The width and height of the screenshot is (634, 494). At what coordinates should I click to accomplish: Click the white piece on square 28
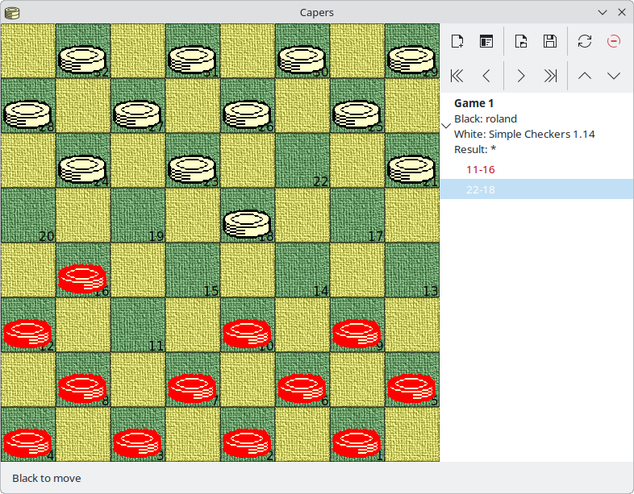(x=27, y=114)
